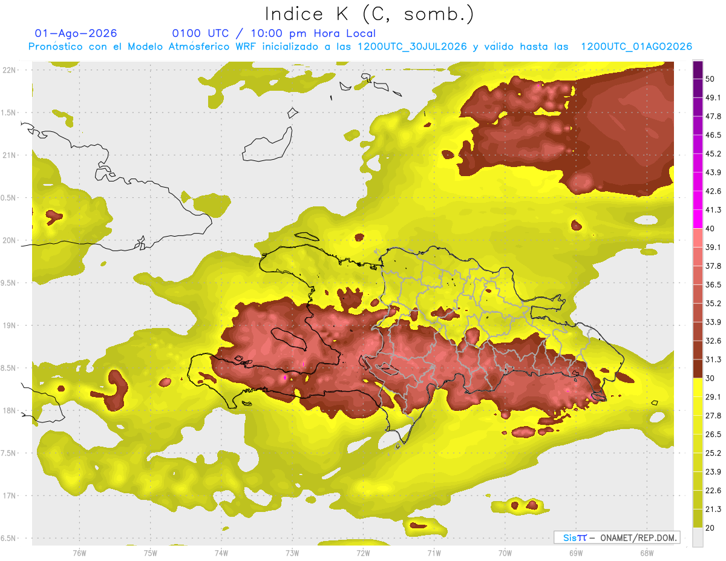Click the "36.5" legend value
This screenshot has height=561, width=726.
pos(714,284)
